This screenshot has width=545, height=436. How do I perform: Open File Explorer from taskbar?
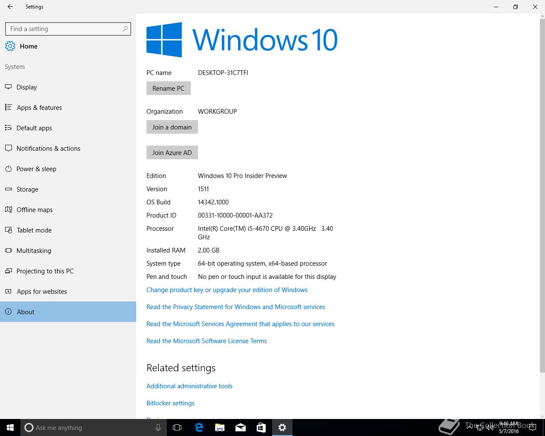tap(220, 427)
